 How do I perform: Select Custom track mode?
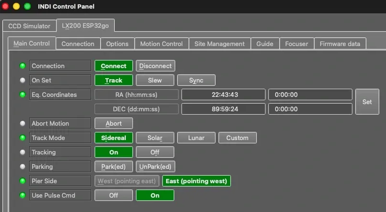click(238, 138)
